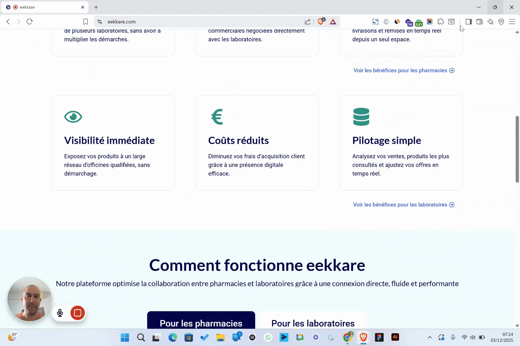
Task: Switch to the Pour les pharmacies tab
Action: pos(201,322)
